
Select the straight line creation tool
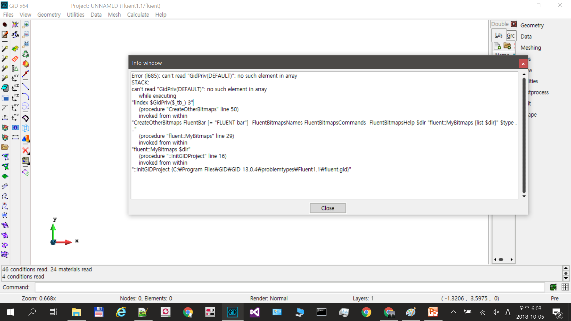pyautogui.click(x=26, y=87)
